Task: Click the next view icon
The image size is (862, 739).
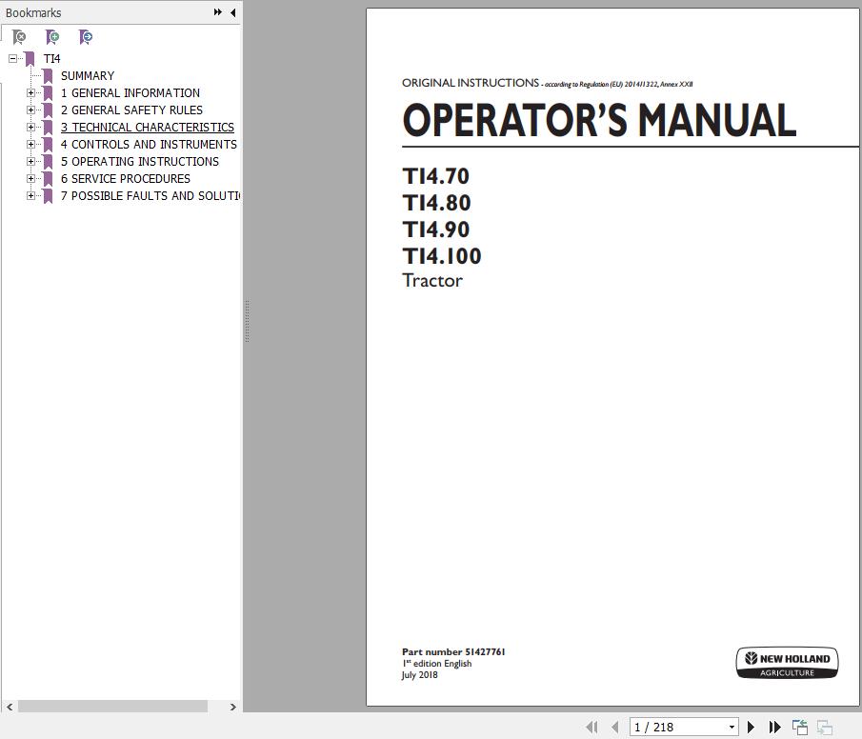Action: point(825,727)
